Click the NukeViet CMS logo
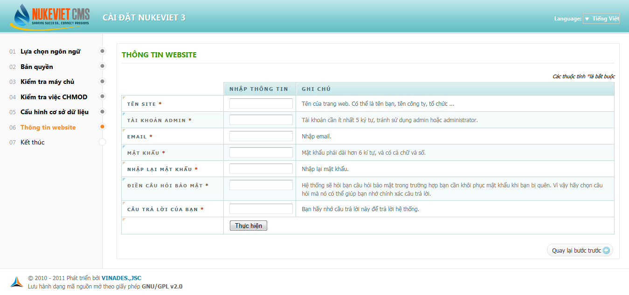This screenshot has height=295, width=629. click(x=49, y=17)
